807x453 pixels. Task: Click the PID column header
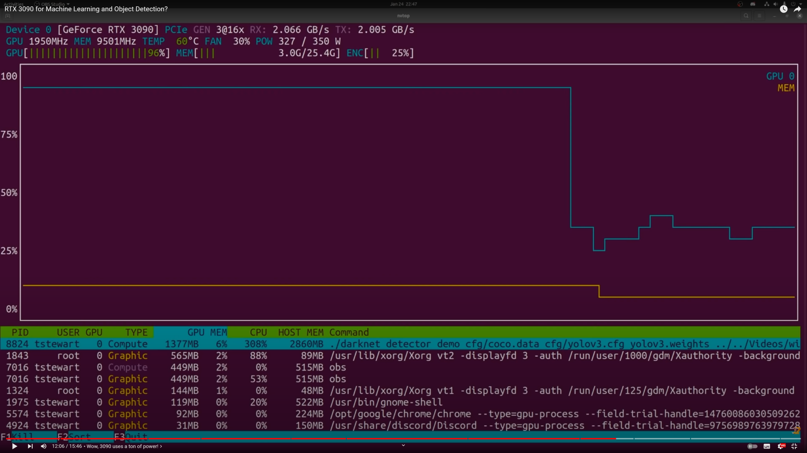(x=20, y=332)
